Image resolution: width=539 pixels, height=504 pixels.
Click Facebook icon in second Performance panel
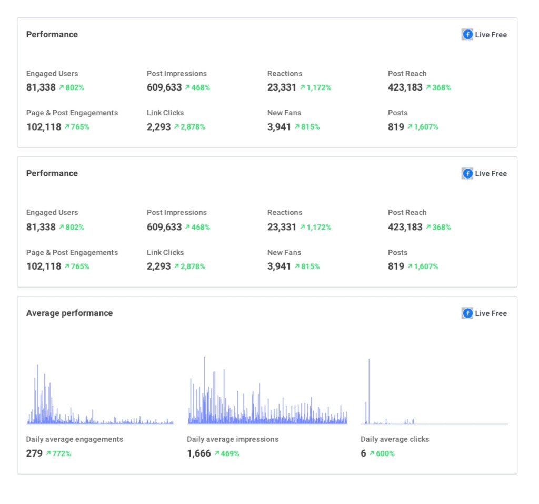click(x=467, y=174)
